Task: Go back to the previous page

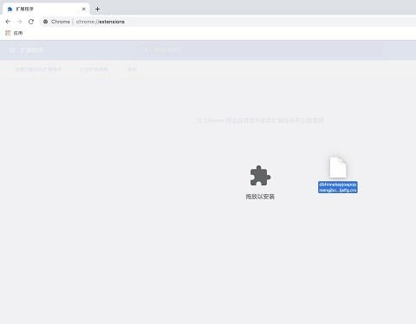Action: coord(8,22)
